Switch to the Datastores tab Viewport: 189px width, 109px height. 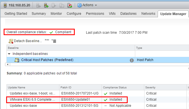(x=129, y=14)
